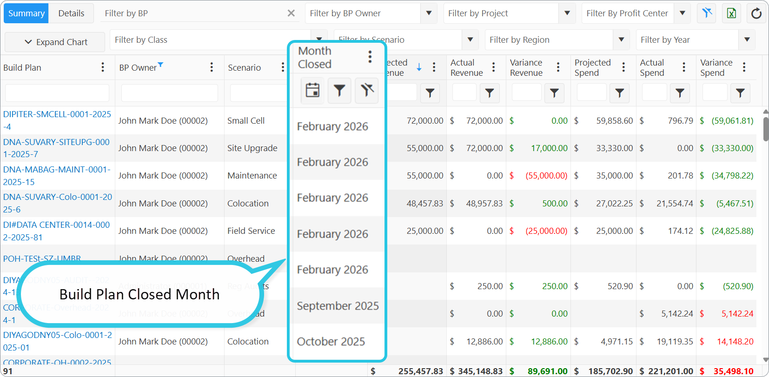Viewport: 769px width, 377px height.
Task: Open the Actual Spend column menu
Action: pos(684,67)
